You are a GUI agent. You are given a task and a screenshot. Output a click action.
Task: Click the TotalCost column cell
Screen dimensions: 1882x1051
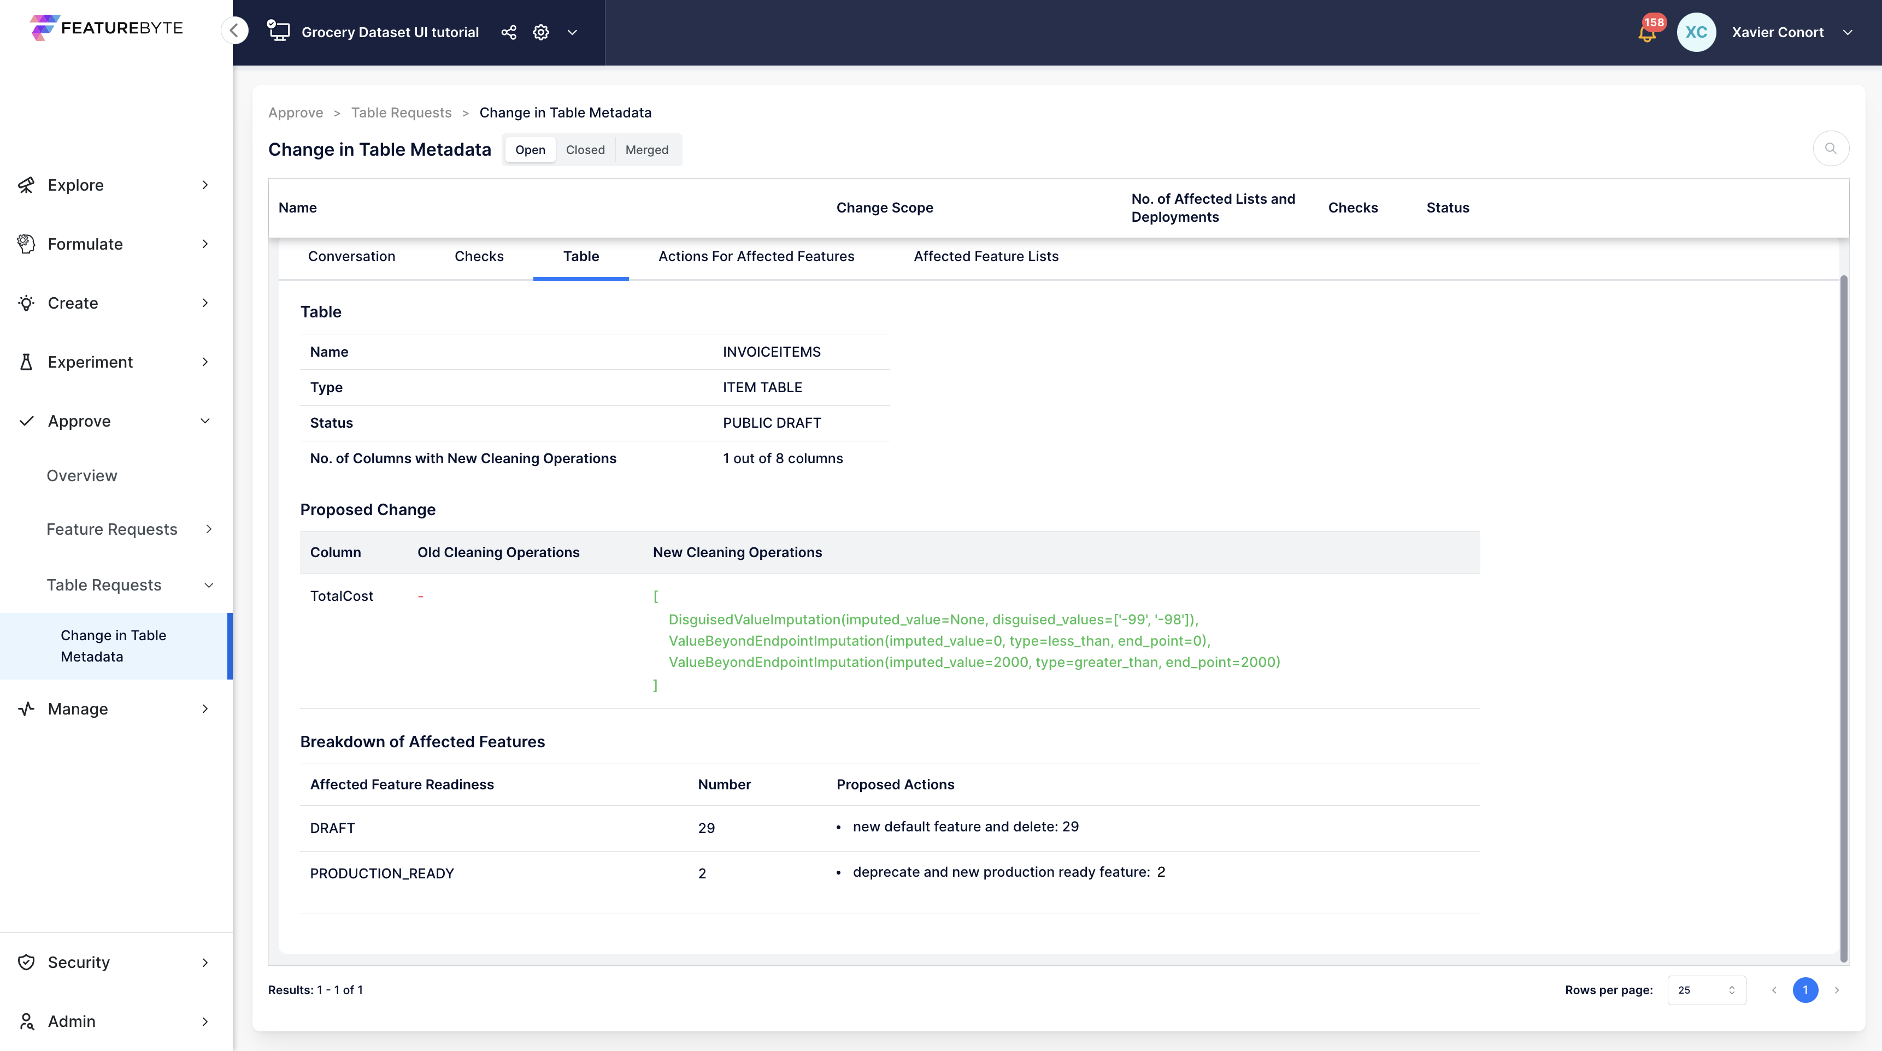(341, 596)
